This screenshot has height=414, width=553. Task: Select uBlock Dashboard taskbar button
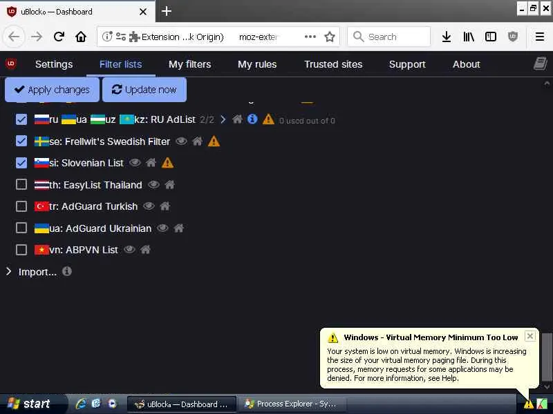(182, 404)
